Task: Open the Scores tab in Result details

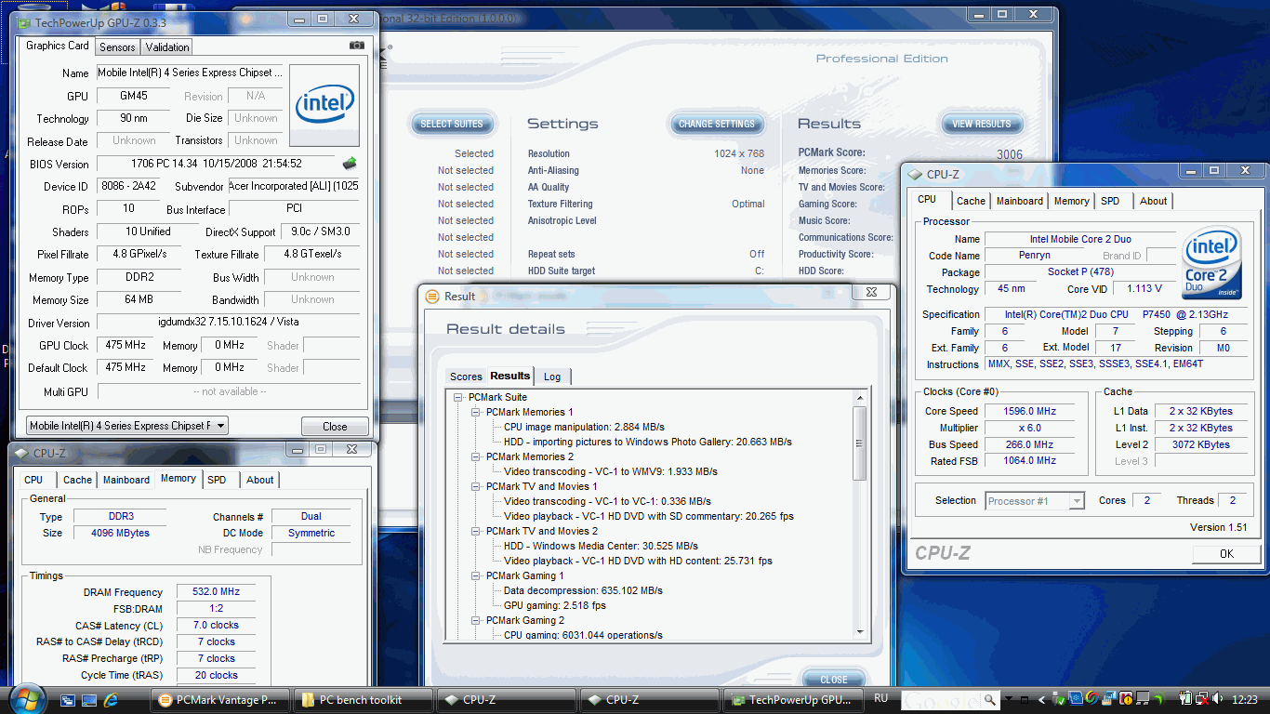Action: tap(466, 377)
